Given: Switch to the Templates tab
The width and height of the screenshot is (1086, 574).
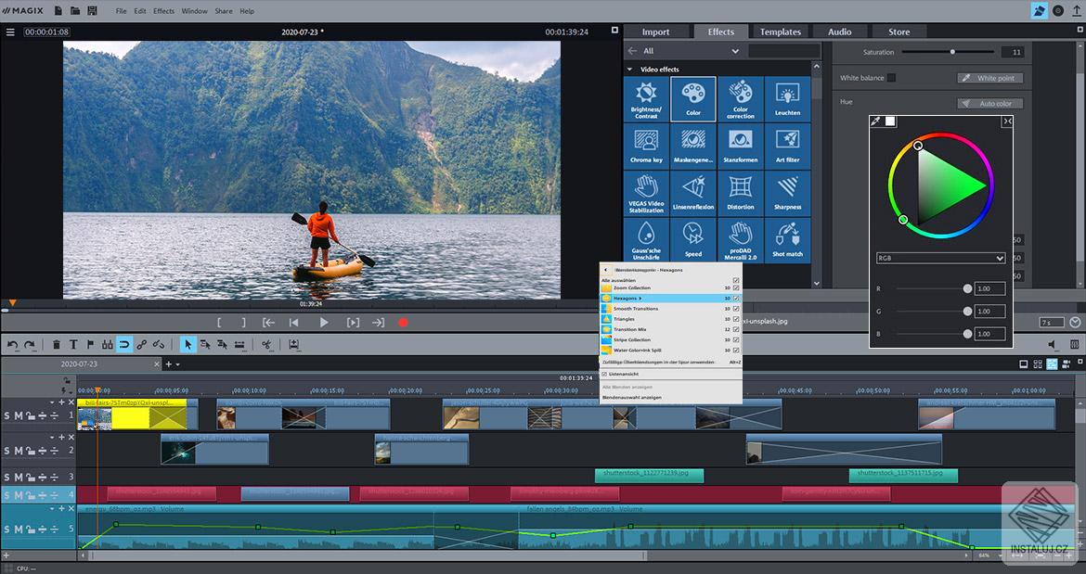Looking at the screenshot, I should tap(780, 31).
